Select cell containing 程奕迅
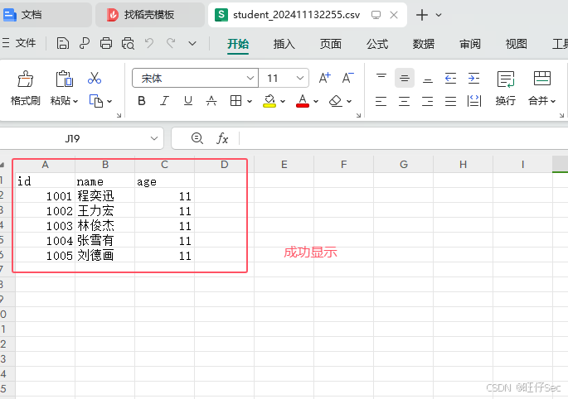The image size is (568, 399). (104, 195)
